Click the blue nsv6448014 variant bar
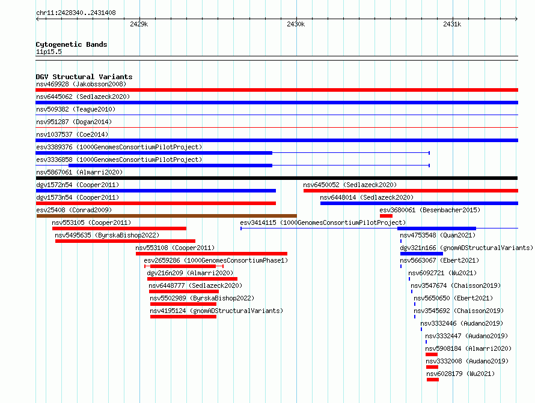The height and width of the screenshot is (403, 535). tap(419, 203)
